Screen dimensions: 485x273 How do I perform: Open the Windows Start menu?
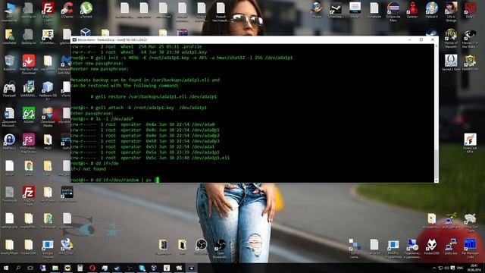pyautogui.click(x=6, y=268)
